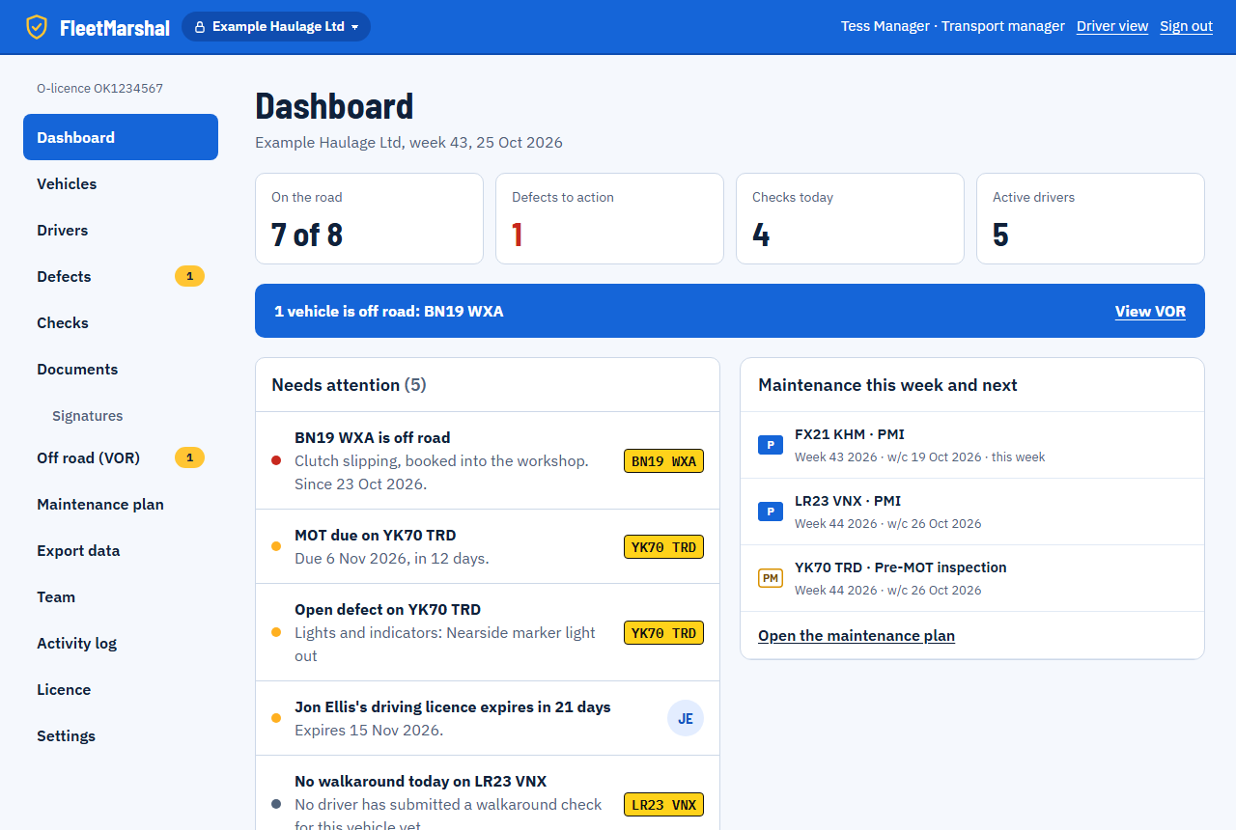Viewport: 1236px width, 830px height.
Task: Go to Vehicles in the sidebar
Action: pos(121,183)
